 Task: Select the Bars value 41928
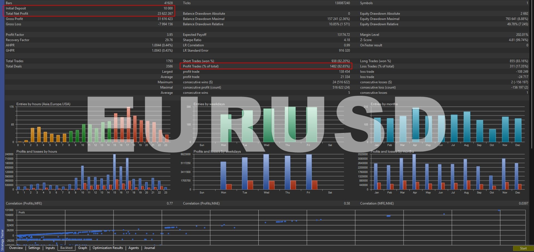[169, 3]
